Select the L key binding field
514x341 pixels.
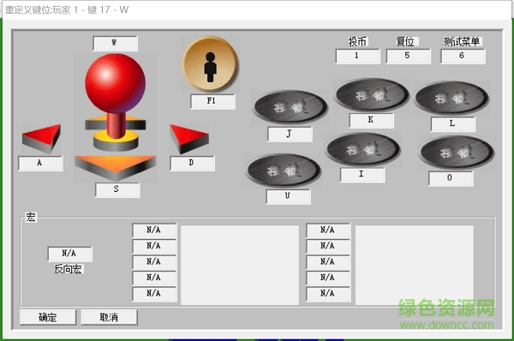(x=453, y=124)
